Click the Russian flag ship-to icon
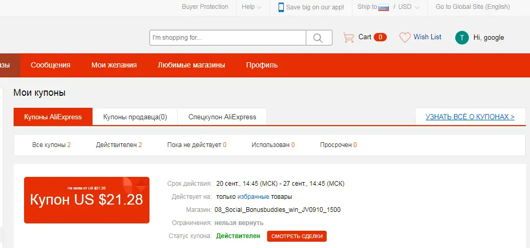The width and height of the screenshot is (530, 248). (x=384, y=7)
